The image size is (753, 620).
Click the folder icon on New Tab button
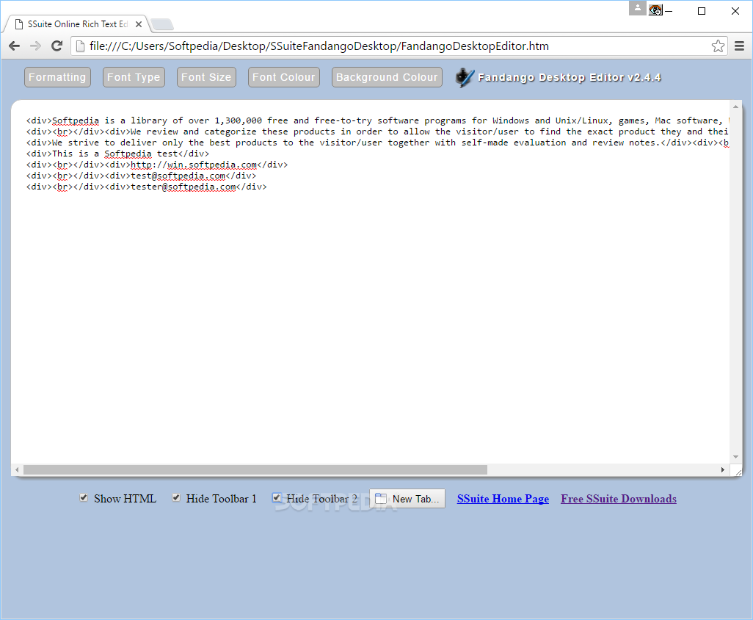pyautogui.click(x=381, y=498)
